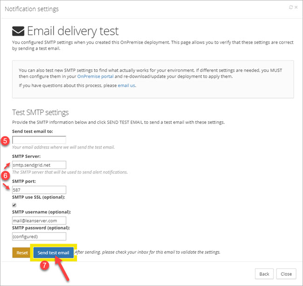This screenshot has width=303, height=286.
Task: Click the envelope icon beside Email delivery test
Action: coord(18,31)
